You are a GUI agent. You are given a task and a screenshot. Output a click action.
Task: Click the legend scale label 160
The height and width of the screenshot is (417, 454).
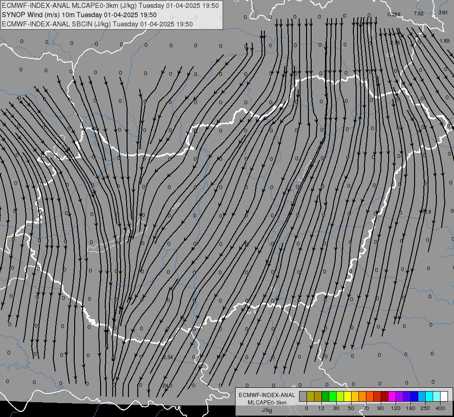click(410, 408)
